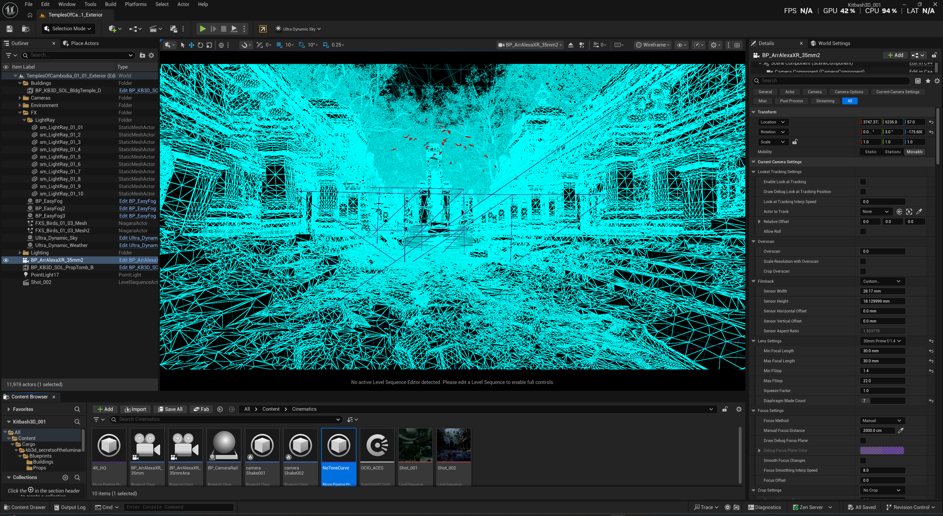Open the Ultra Dynamic Sky dropdown
The height and width of the screenshot is (516, 943).
click(298, 29)
